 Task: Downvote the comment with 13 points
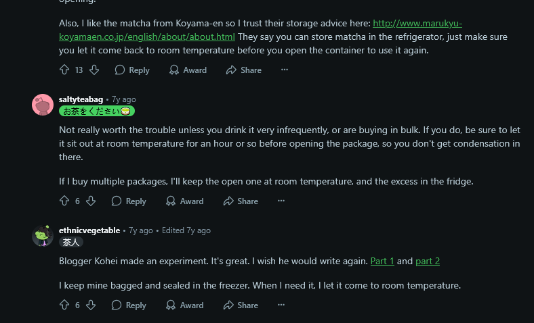tap(94, 70)
